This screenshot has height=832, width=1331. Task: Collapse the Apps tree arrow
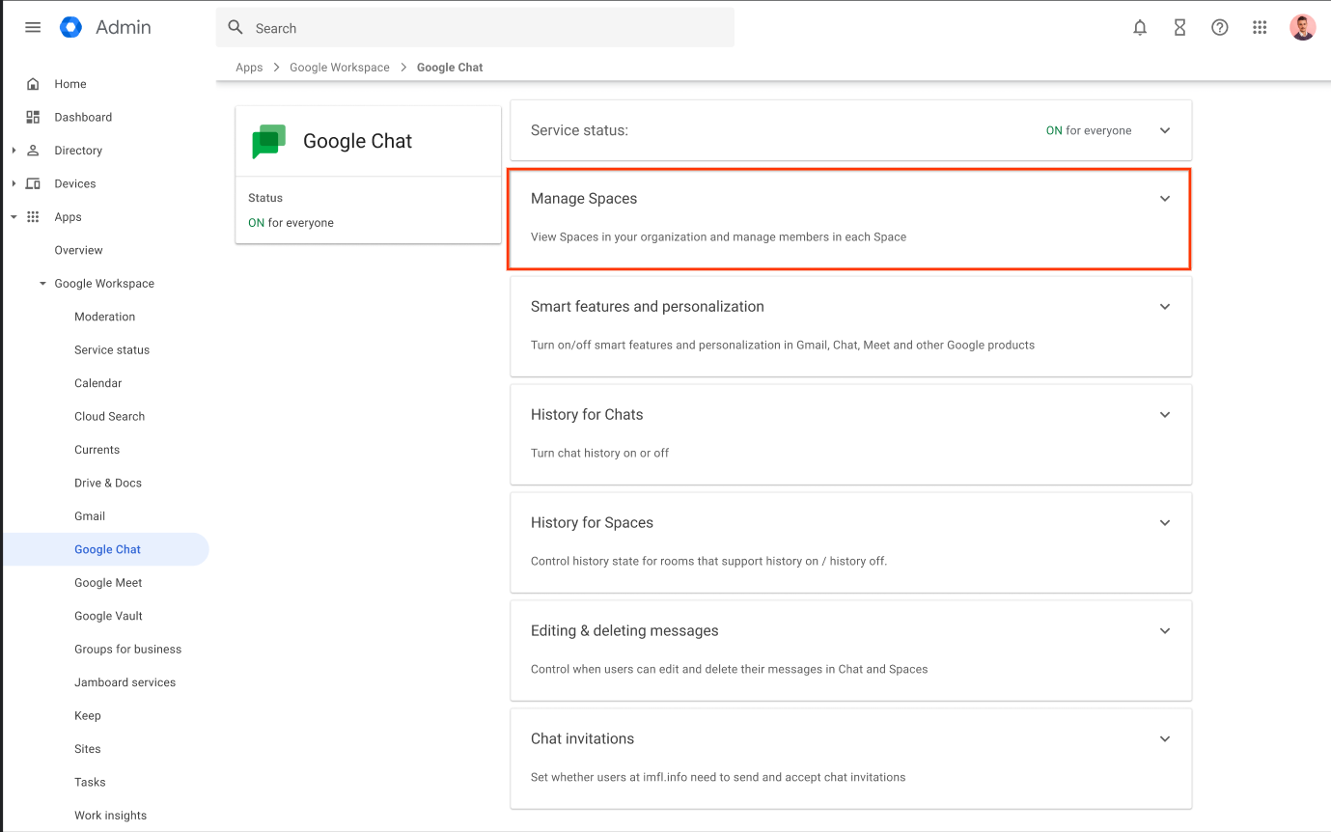coord(14,217)
